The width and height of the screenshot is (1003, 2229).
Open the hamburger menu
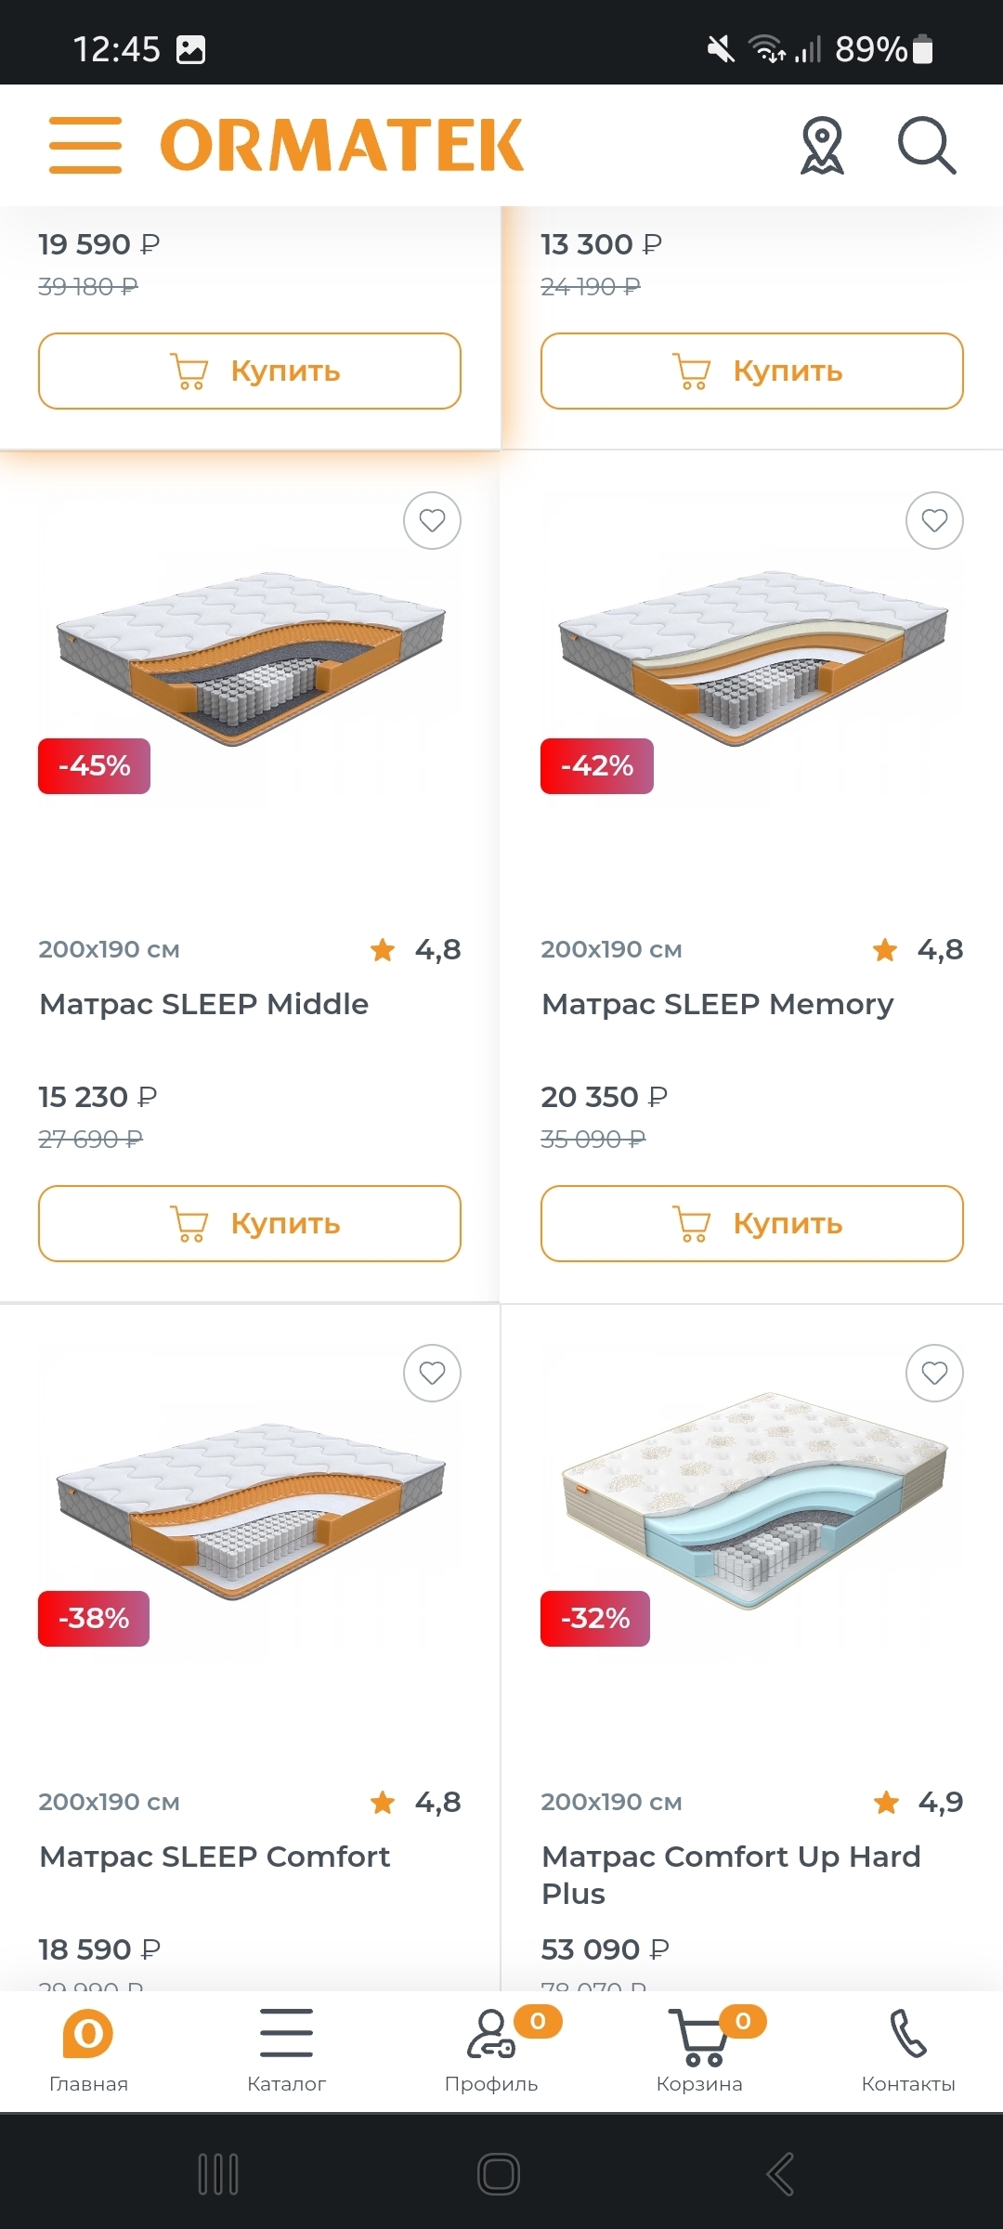(85, 146)
